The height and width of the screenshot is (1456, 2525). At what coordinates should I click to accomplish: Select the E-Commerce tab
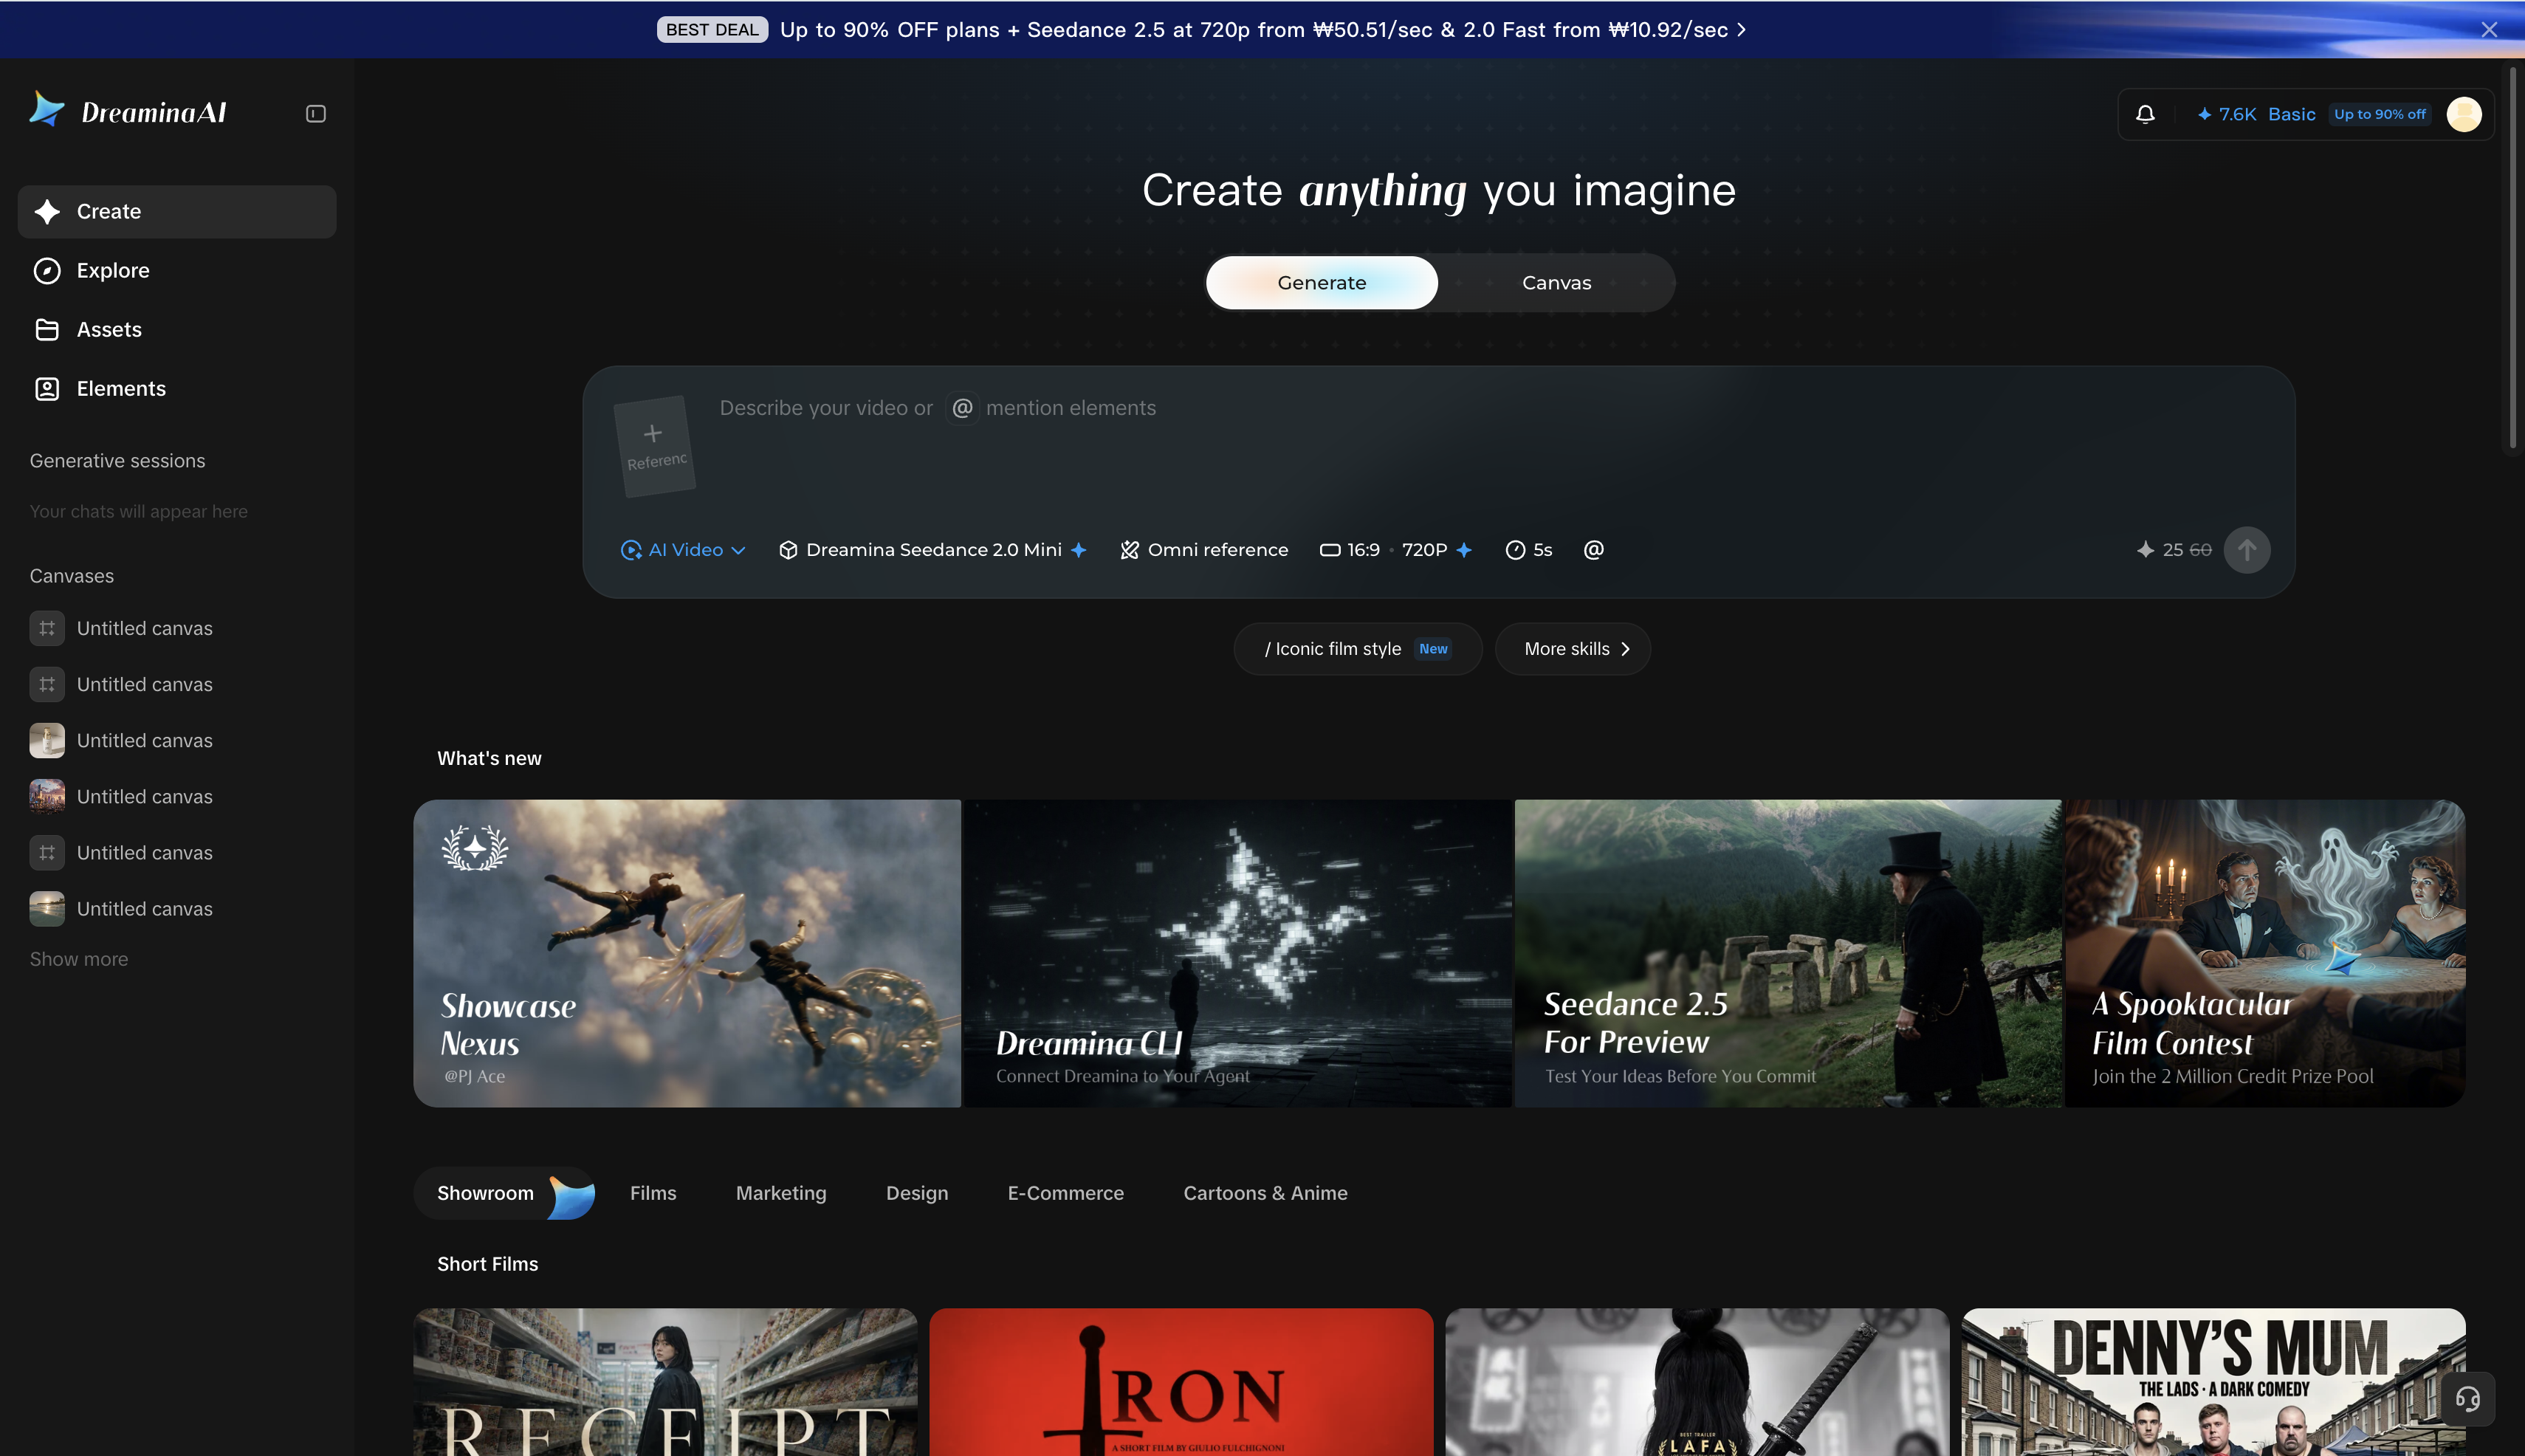click(x=1065, y=1193)
